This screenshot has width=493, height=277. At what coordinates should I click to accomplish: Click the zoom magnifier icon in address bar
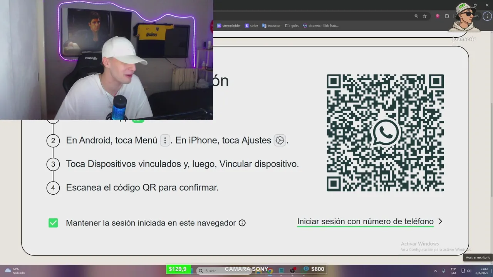416,16
